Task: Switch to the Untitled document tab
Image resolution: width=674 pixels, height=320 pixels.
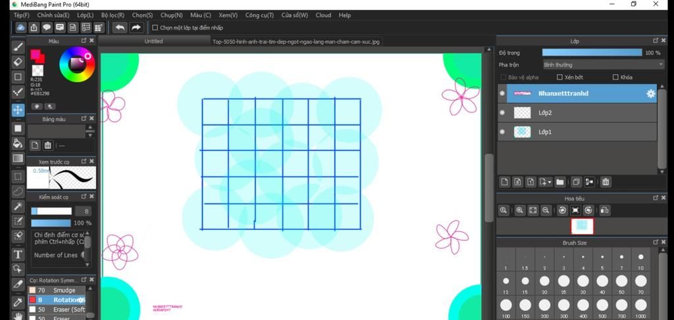Action: click(153, 41)
